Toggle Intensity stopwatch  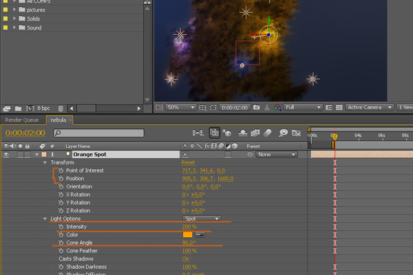61,227
